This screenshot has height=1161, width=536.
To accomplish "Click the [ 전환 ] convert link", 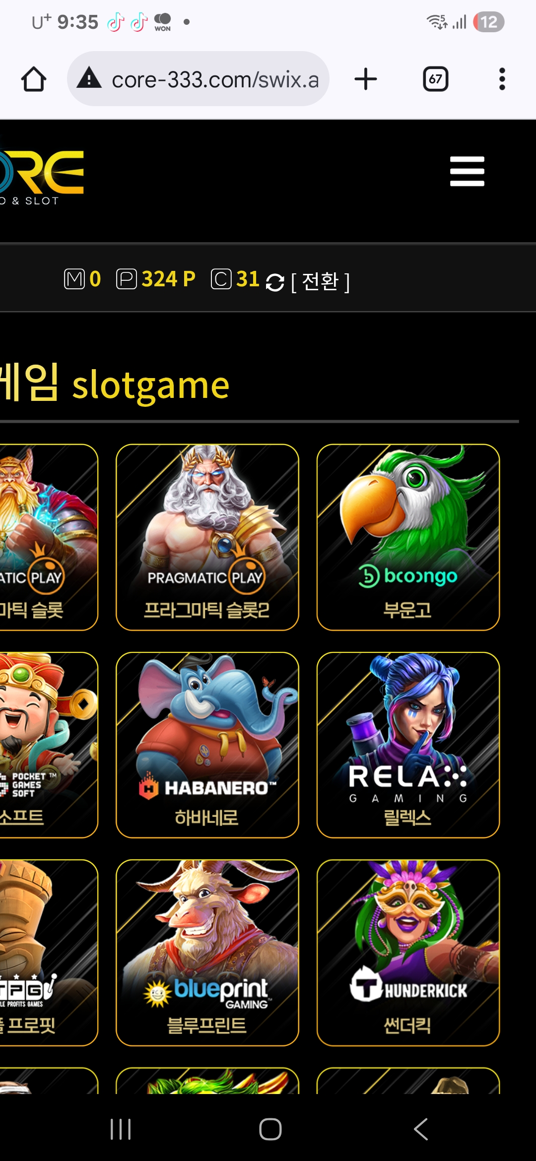I will 321,281.
